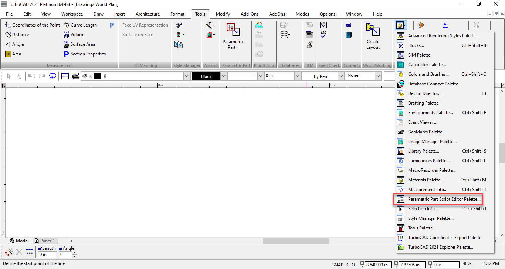The height and width of the screenshot is (269, 505).
Task: Open the By Pen dropdown
Action: click(341, 76)
